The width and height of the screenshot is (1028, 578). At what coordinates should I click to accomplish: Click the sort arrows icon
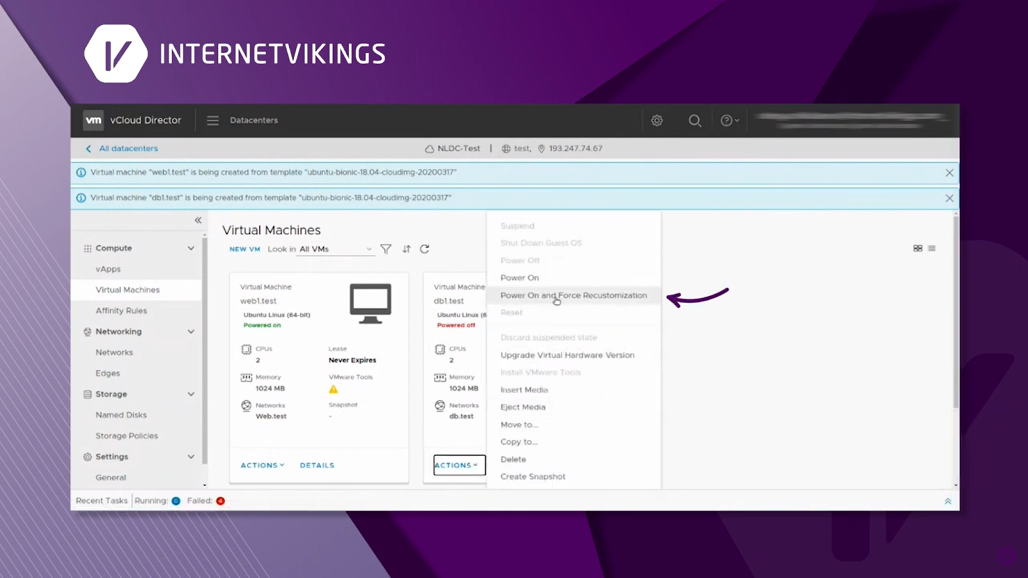pos(407,249)
